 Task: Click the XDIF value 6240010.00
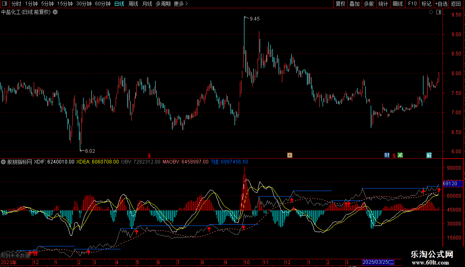tap(61, 162)
